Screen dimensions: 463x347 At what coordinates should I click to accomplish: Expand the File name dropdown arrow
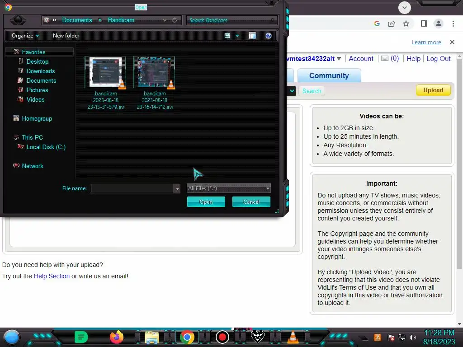(177, 188)
